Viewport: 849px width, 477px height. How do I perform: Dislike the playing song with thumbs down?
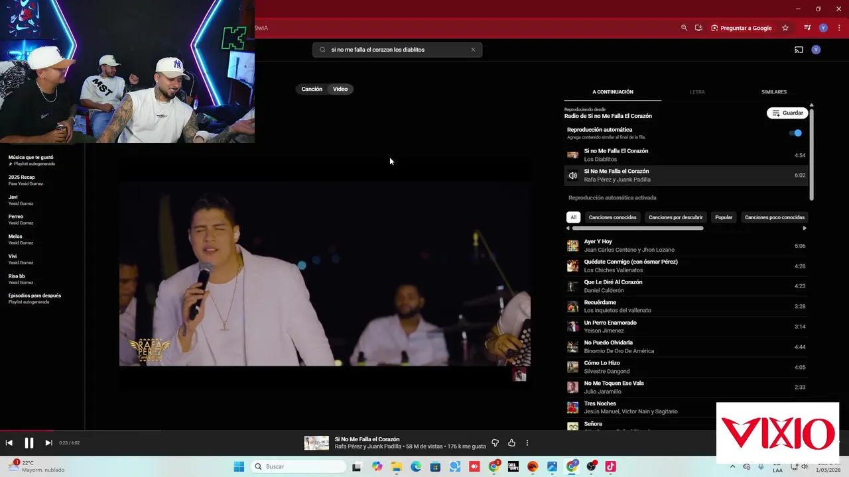tap(495, 443)
